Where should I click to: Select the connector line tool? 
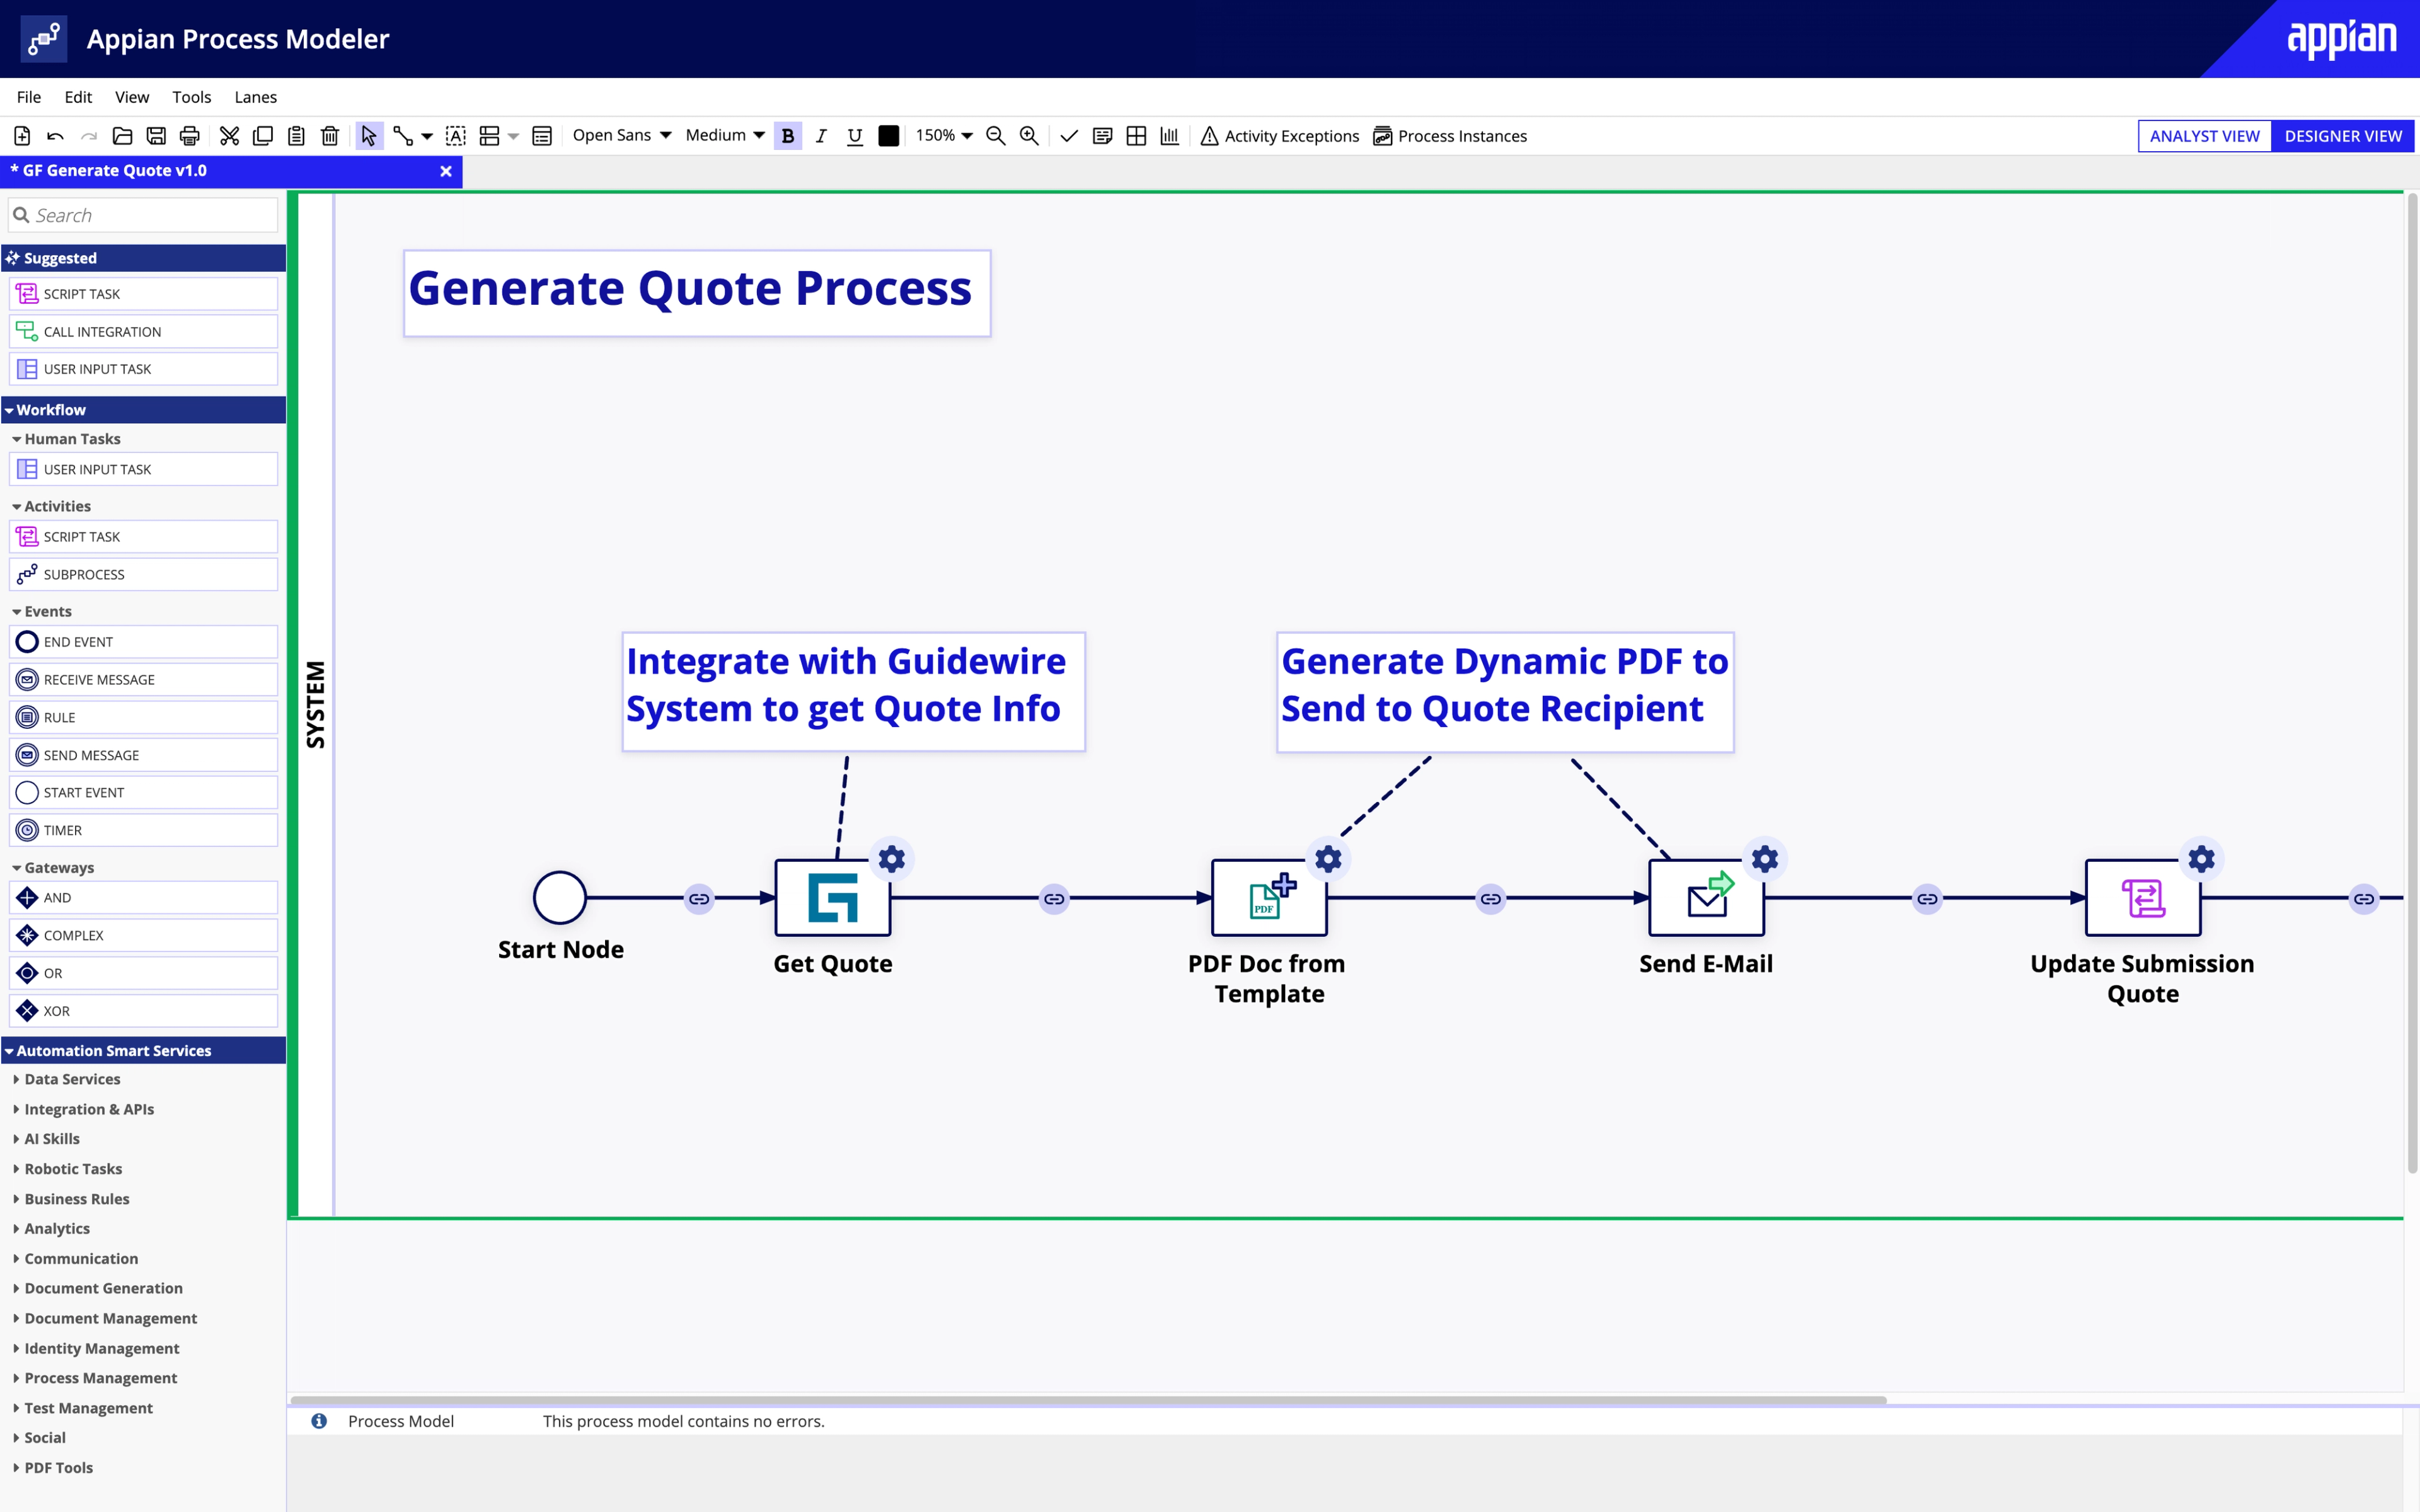coord(403,136)
